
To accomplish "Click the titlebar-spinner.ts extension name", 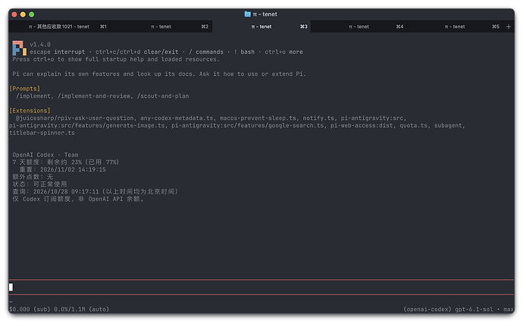I will pyautogui.click(x=42, y=133).
